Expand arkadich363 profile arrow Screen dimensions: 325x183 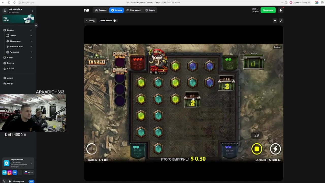(32, 11)
